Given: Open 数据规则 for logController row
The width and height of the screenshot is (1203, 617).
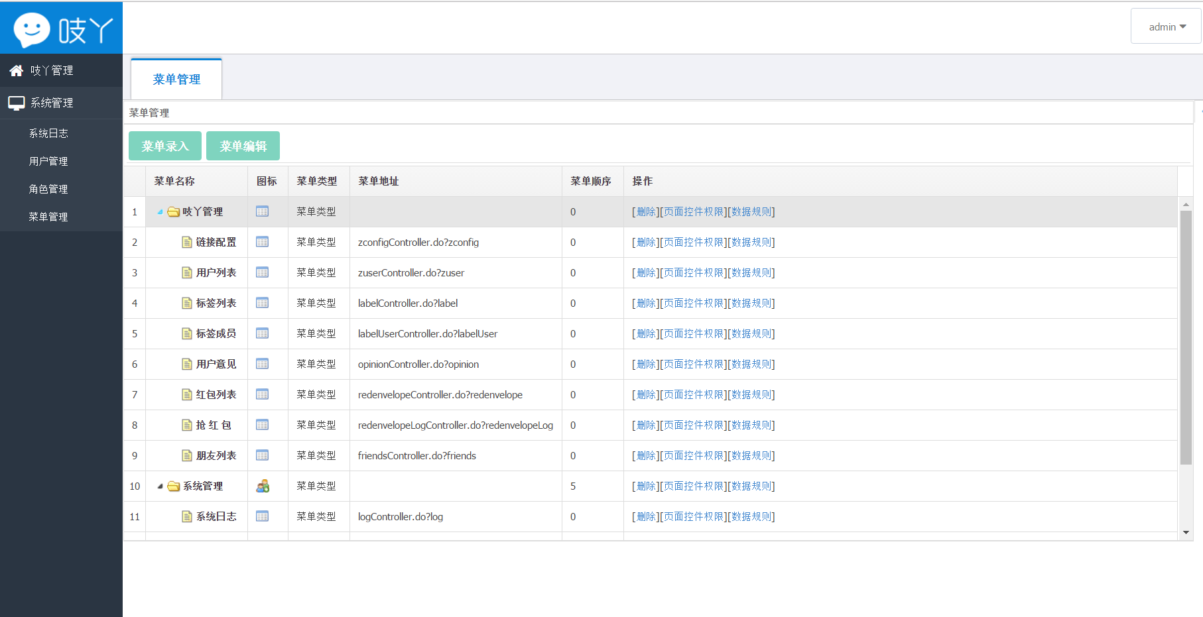Looking at the screenshot, I should pos(751,517).
